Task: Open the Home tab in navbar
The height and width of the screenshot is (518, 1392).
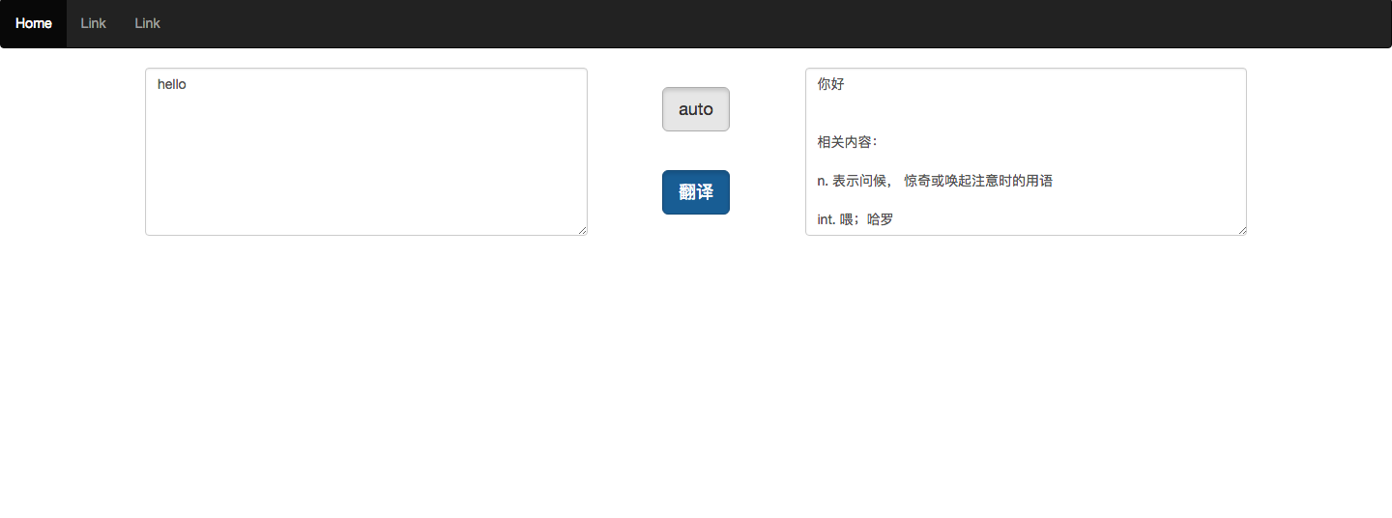Action: pyautogui.click(x=33, y=23)
